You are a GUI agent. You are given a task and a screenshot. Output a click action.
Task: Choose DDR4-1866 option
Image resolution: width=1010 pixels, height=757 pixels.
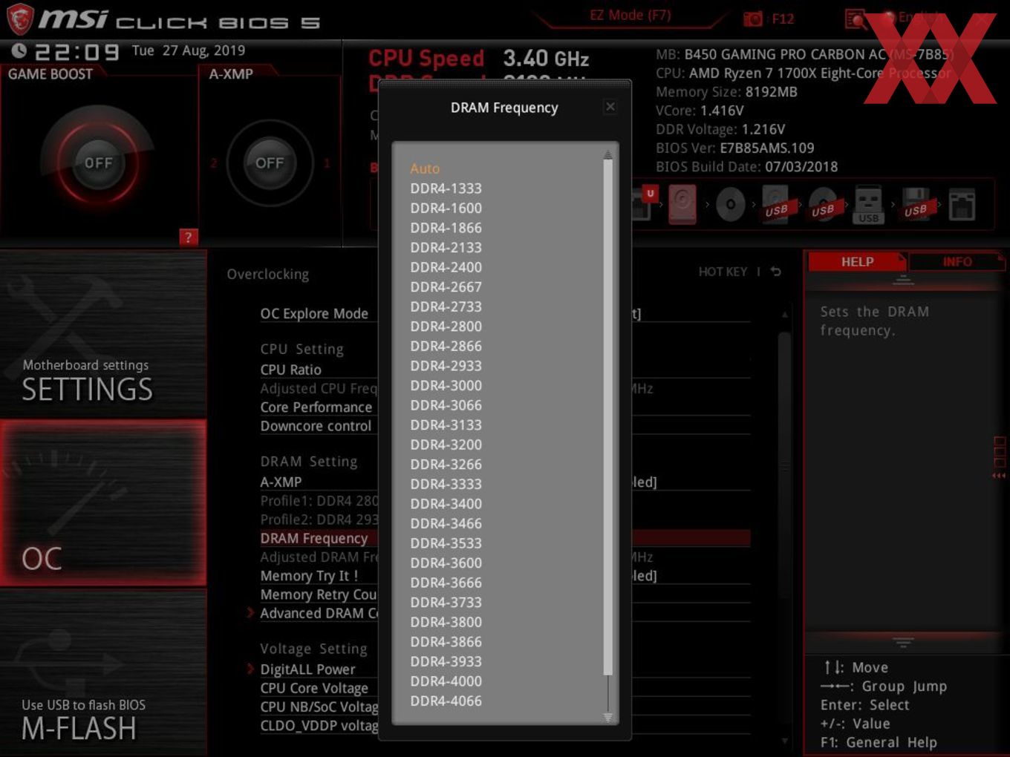pos(446,228)
